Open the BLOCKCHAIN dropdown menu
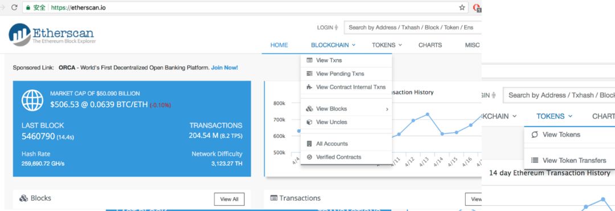The image size is (615, 211). click(x=333, y=45)
